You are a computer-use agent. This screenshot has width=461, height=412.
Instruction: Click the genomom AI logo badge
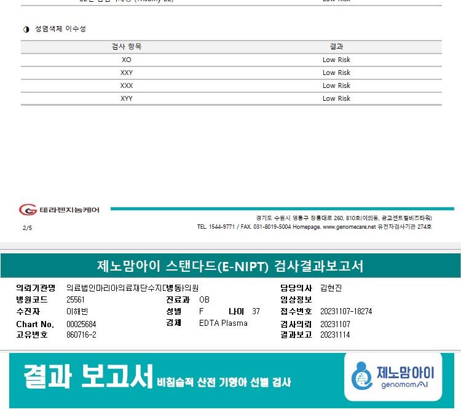tap(393, 377)
